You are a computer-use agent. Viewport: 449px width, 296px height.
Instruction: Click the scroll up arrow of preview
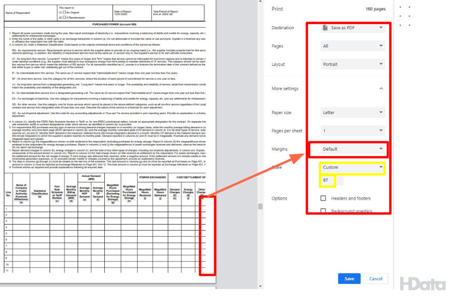[260, 2]
